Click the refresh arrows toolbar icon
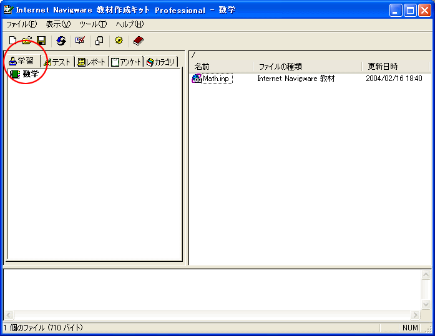 click(61, 41)
